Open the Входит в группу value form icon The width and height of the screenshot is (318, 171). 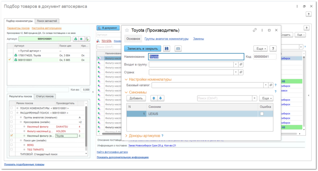click(241, 65)
